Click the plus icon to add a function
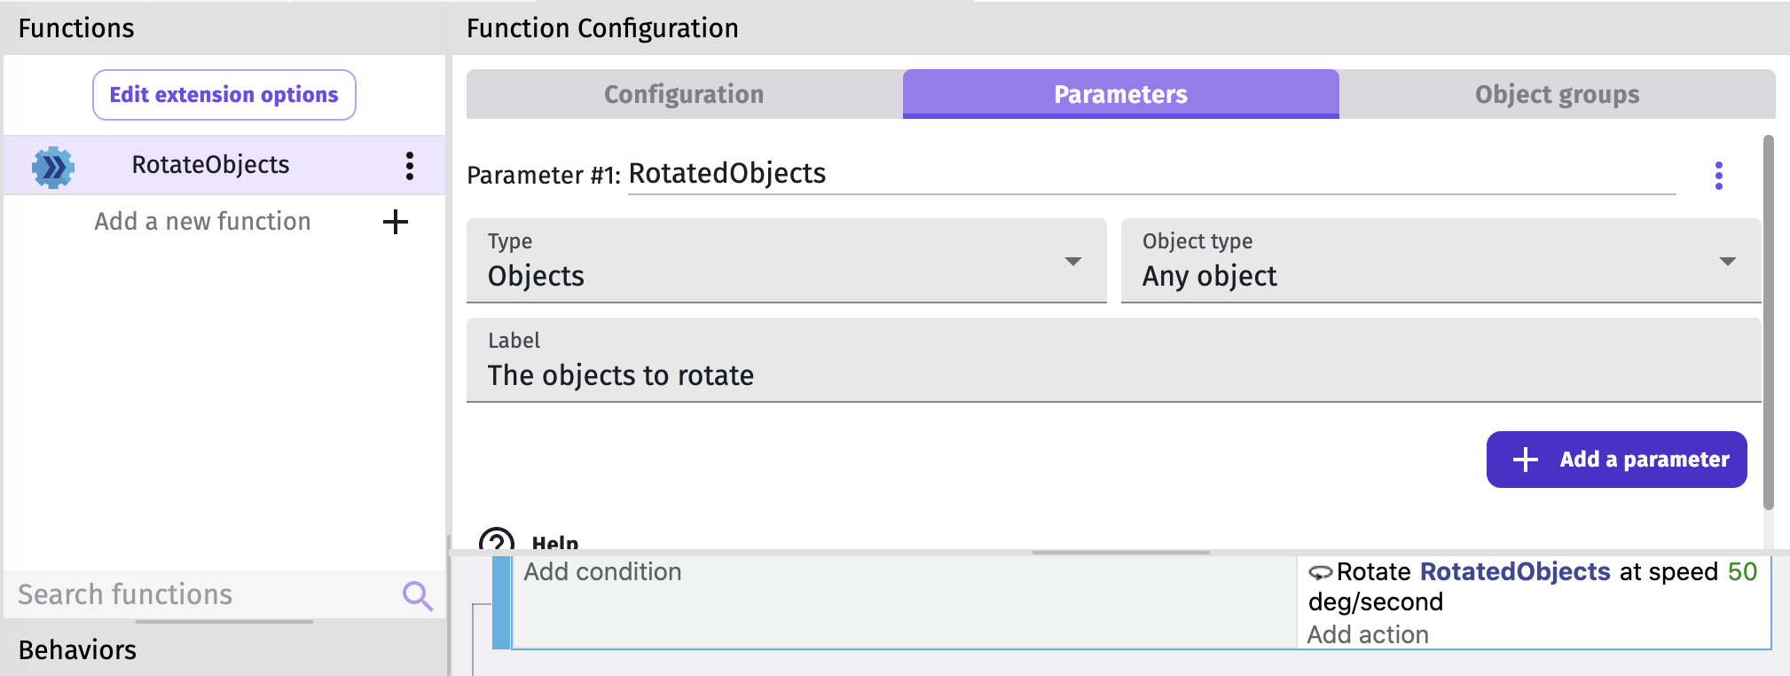The height and width of the screenshot is (676, 1790). (x=395, y=222)
